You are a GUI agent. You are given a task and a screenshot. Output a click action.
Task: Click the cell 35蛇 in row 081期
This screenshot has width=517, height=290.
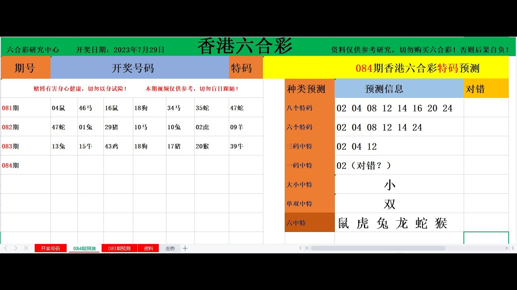tap(212, 108)
